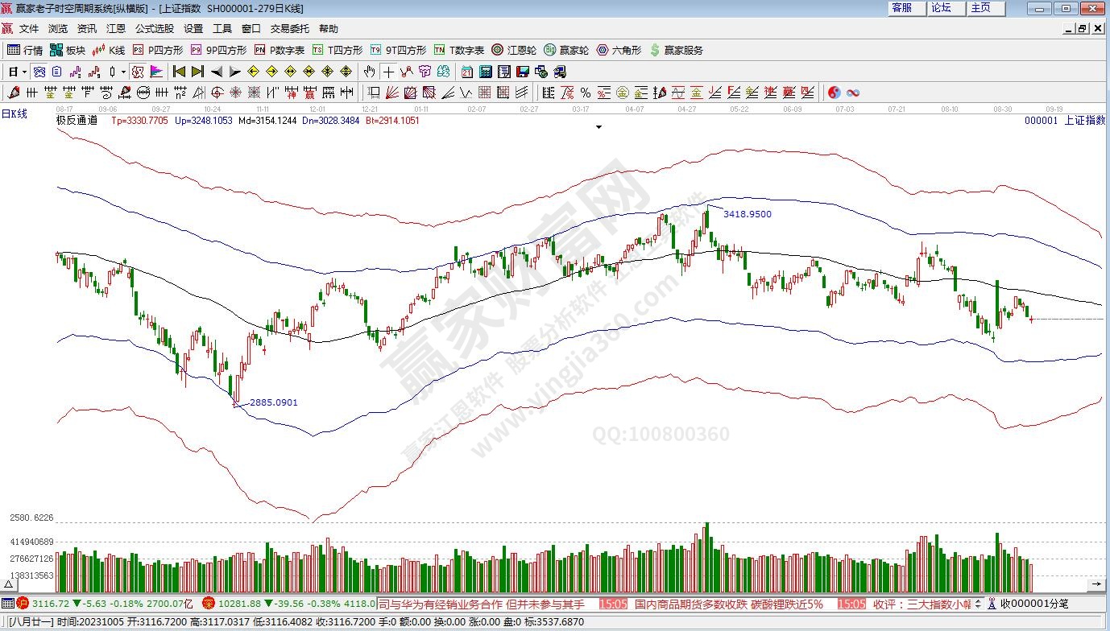Click the scroll right arrow at chart bottom
The width and height of the screenshot is (1110, 631).
(1096, 583)
